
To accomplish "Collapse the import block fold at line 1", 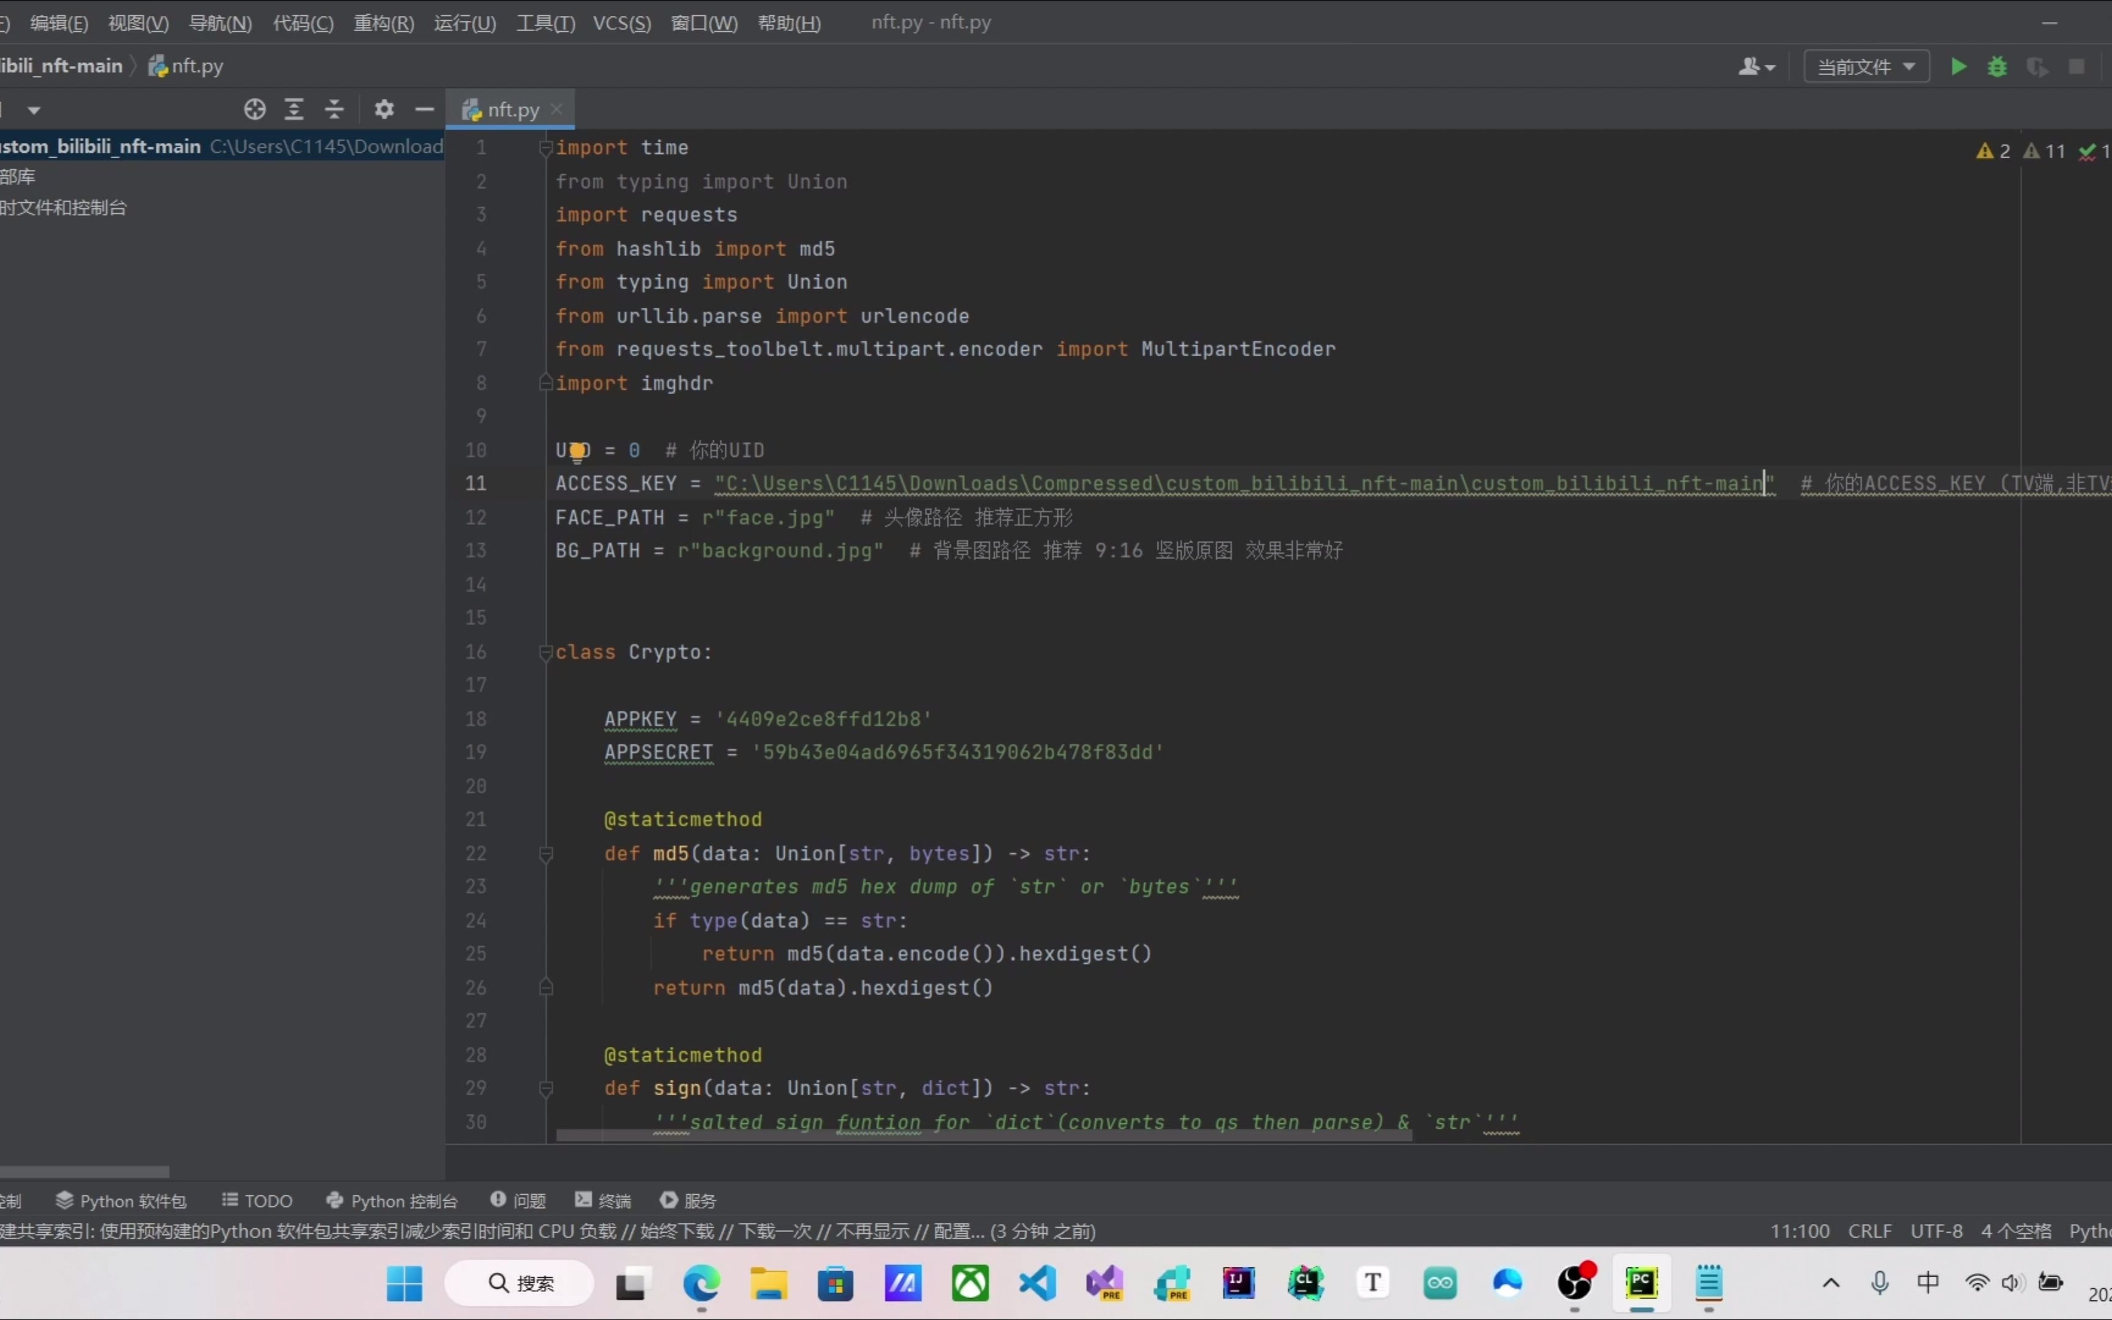I will pyautogui.click(x=546, y=148).
